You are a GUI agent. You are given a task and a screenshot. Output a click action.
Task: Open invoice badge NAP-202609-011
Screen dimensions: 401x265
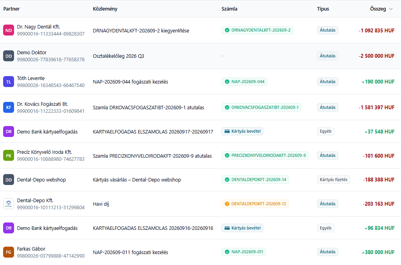coord(244,252)
